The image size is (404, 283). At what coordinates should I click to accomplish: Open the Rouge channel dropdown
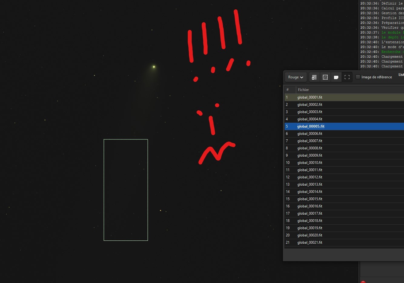click(296, 77)
